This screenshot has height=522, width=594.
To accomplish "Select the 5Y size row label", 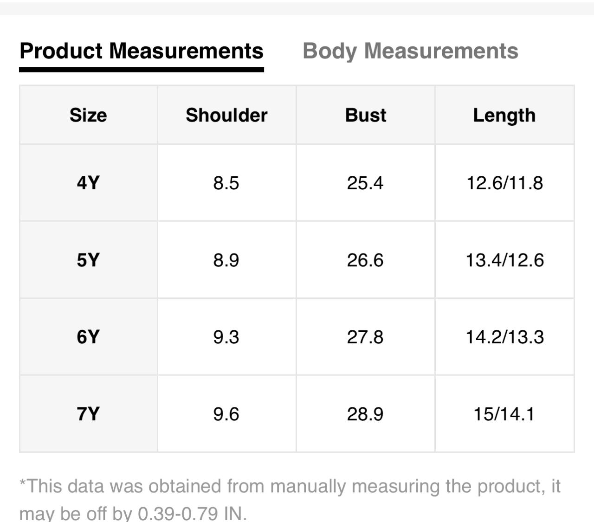I will (88, 260).
